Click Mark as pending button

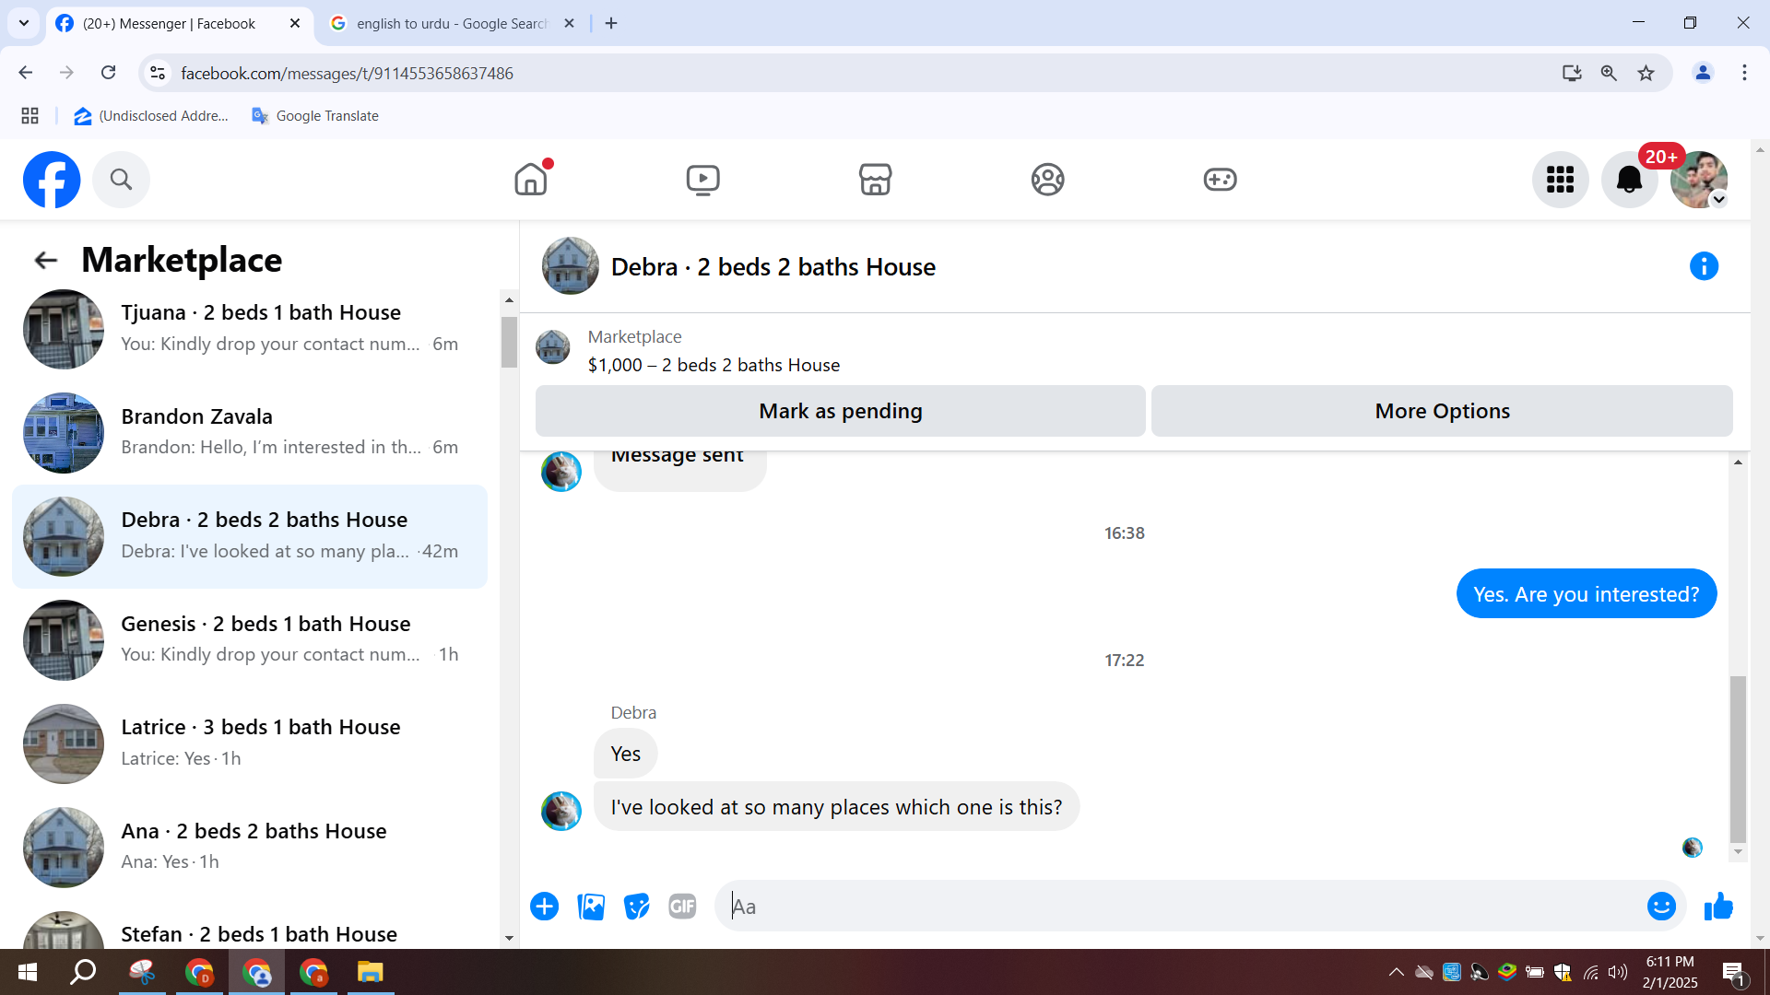click(x=840, y=411)
